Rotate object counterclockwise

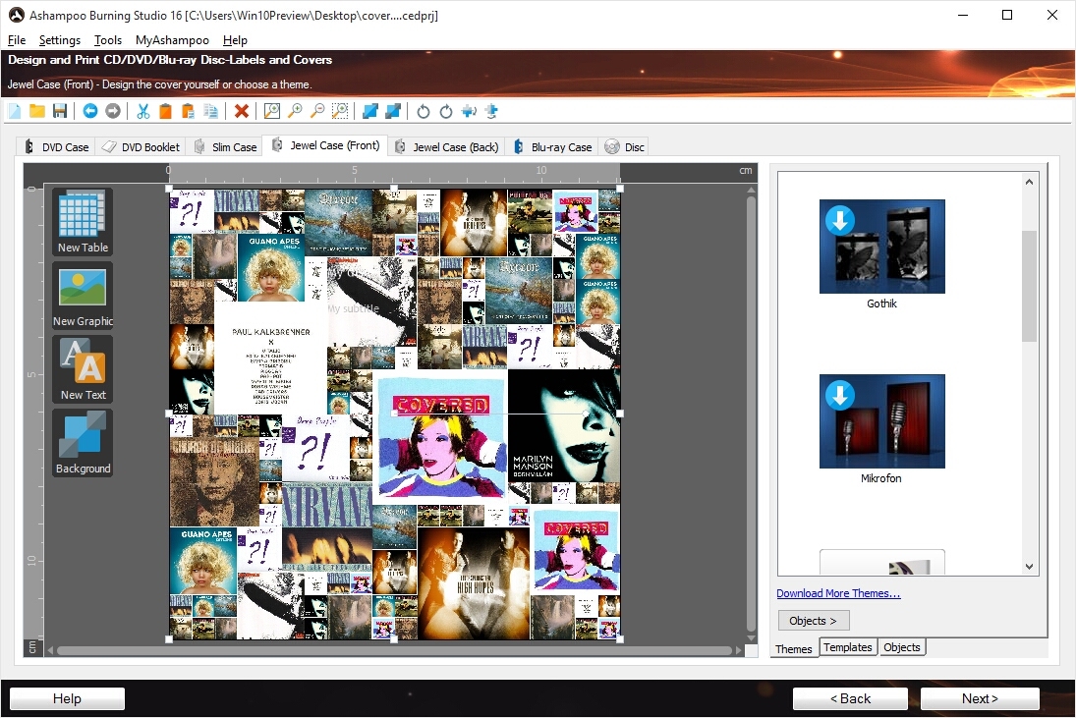click(424, 111)
